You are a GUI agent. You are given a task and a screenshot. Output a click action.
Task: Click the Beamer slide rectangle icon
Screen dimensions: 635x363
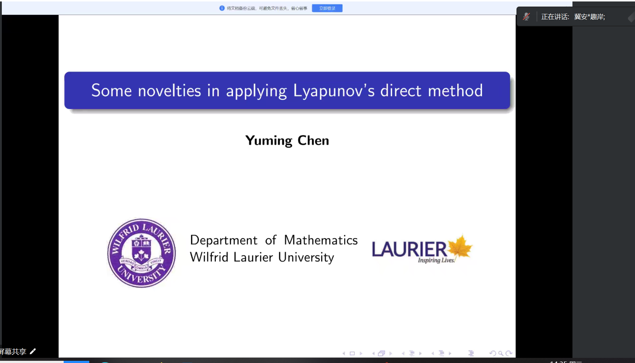point(352,353)
